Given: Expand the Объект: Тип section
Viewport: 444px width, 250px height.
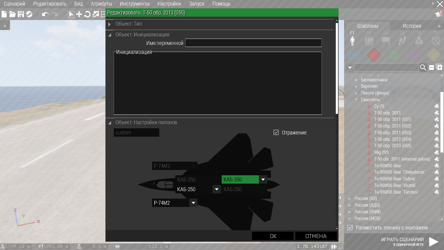Looking at the screenshot, I should (110, 24).
